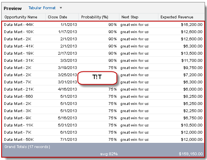
Task: Click the $11,700.00 expected revenue value
Action: click(x=192, y=61)
